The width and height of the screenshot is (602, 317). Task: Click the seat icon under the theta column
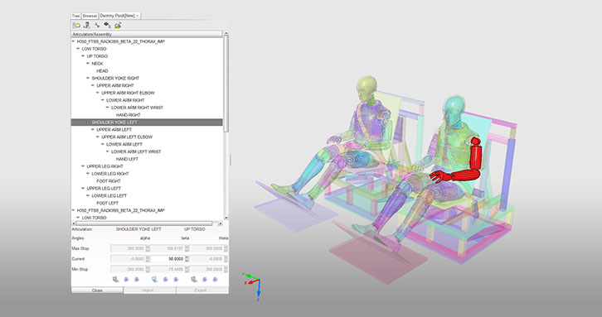pos(194,280)
